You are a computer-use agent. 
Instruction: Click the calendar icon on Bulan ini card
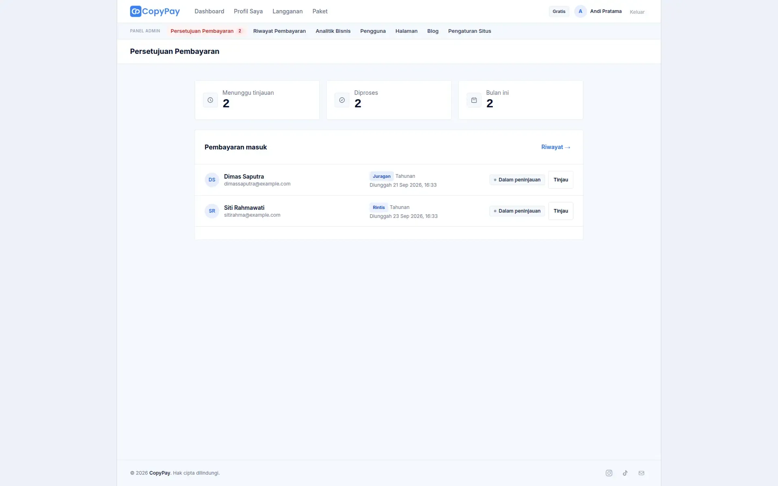point(474,100)
